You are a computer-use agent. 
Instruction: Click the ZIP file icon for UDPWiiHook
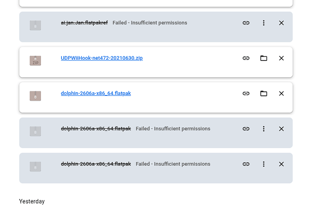point(35,60)
